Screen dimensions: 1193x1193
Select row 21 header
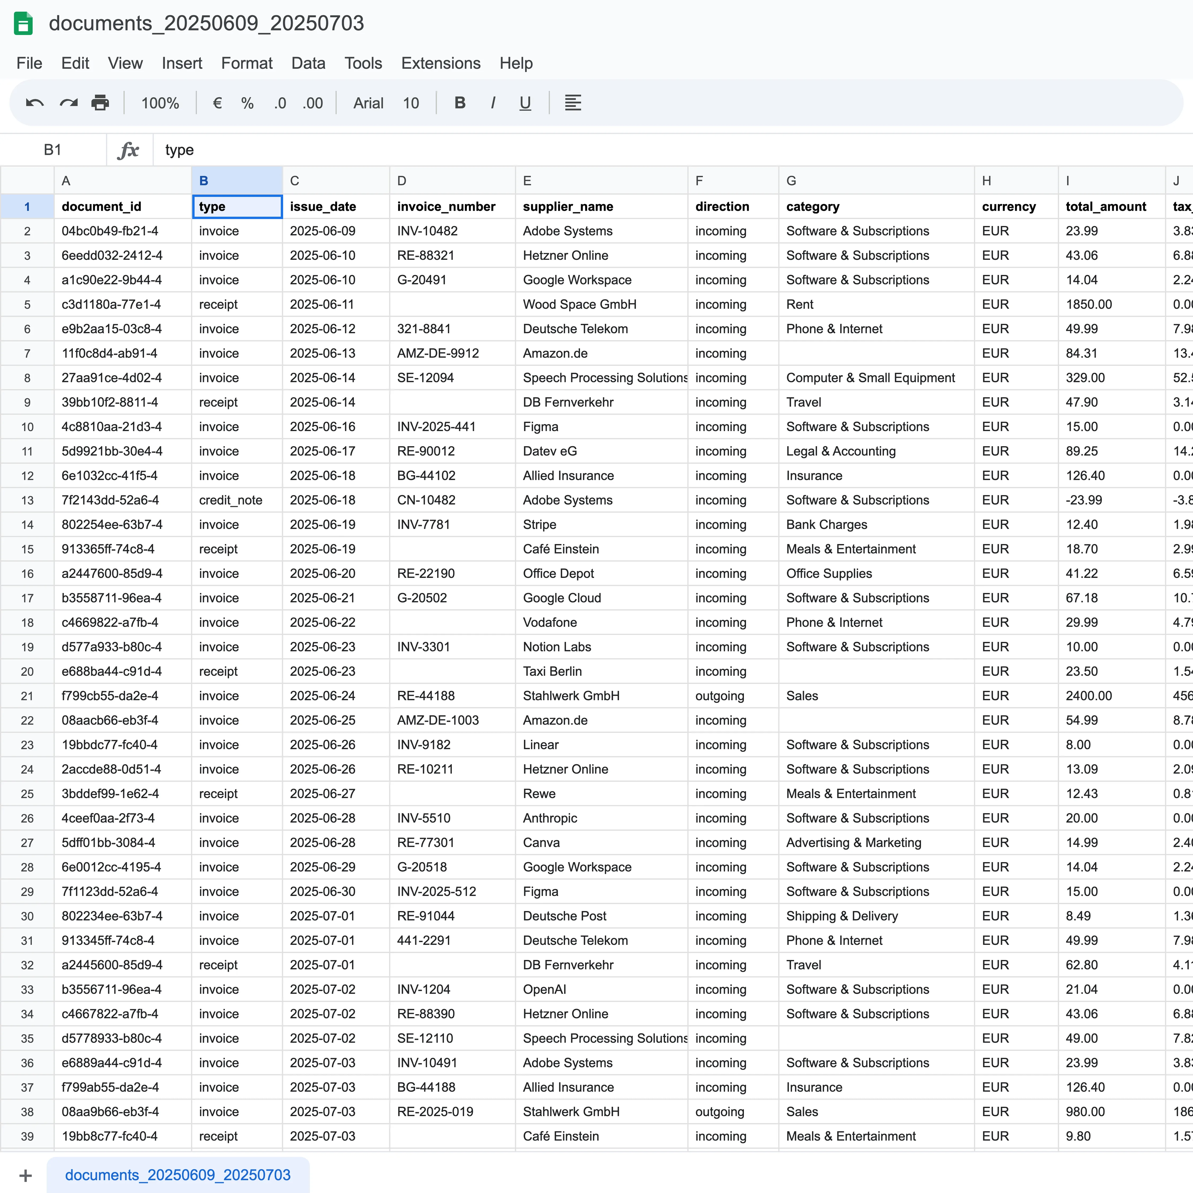point(27,696)
